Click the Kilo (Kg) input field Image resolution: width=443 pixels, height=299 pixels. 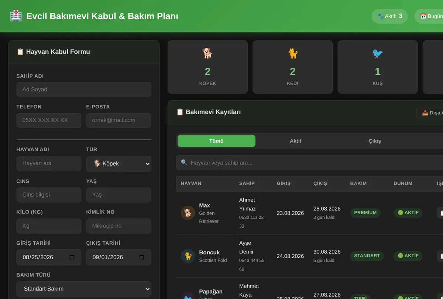point(49,226)
